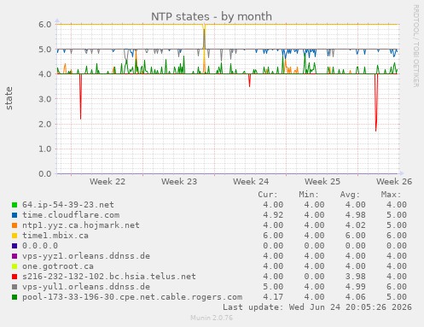Click the red downward spike before Week 22
The image size is (424, 327).
pyautogui.click(x=81, y=96)
